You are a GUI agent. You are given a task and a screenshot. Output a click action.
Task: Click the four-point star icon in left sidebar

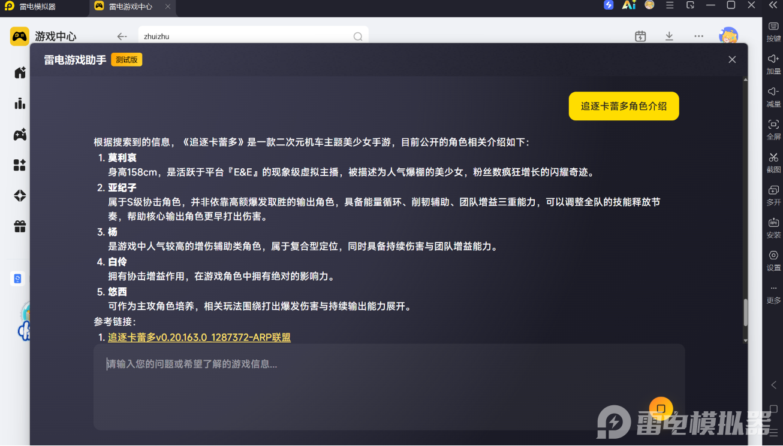(x=20, y=196)
